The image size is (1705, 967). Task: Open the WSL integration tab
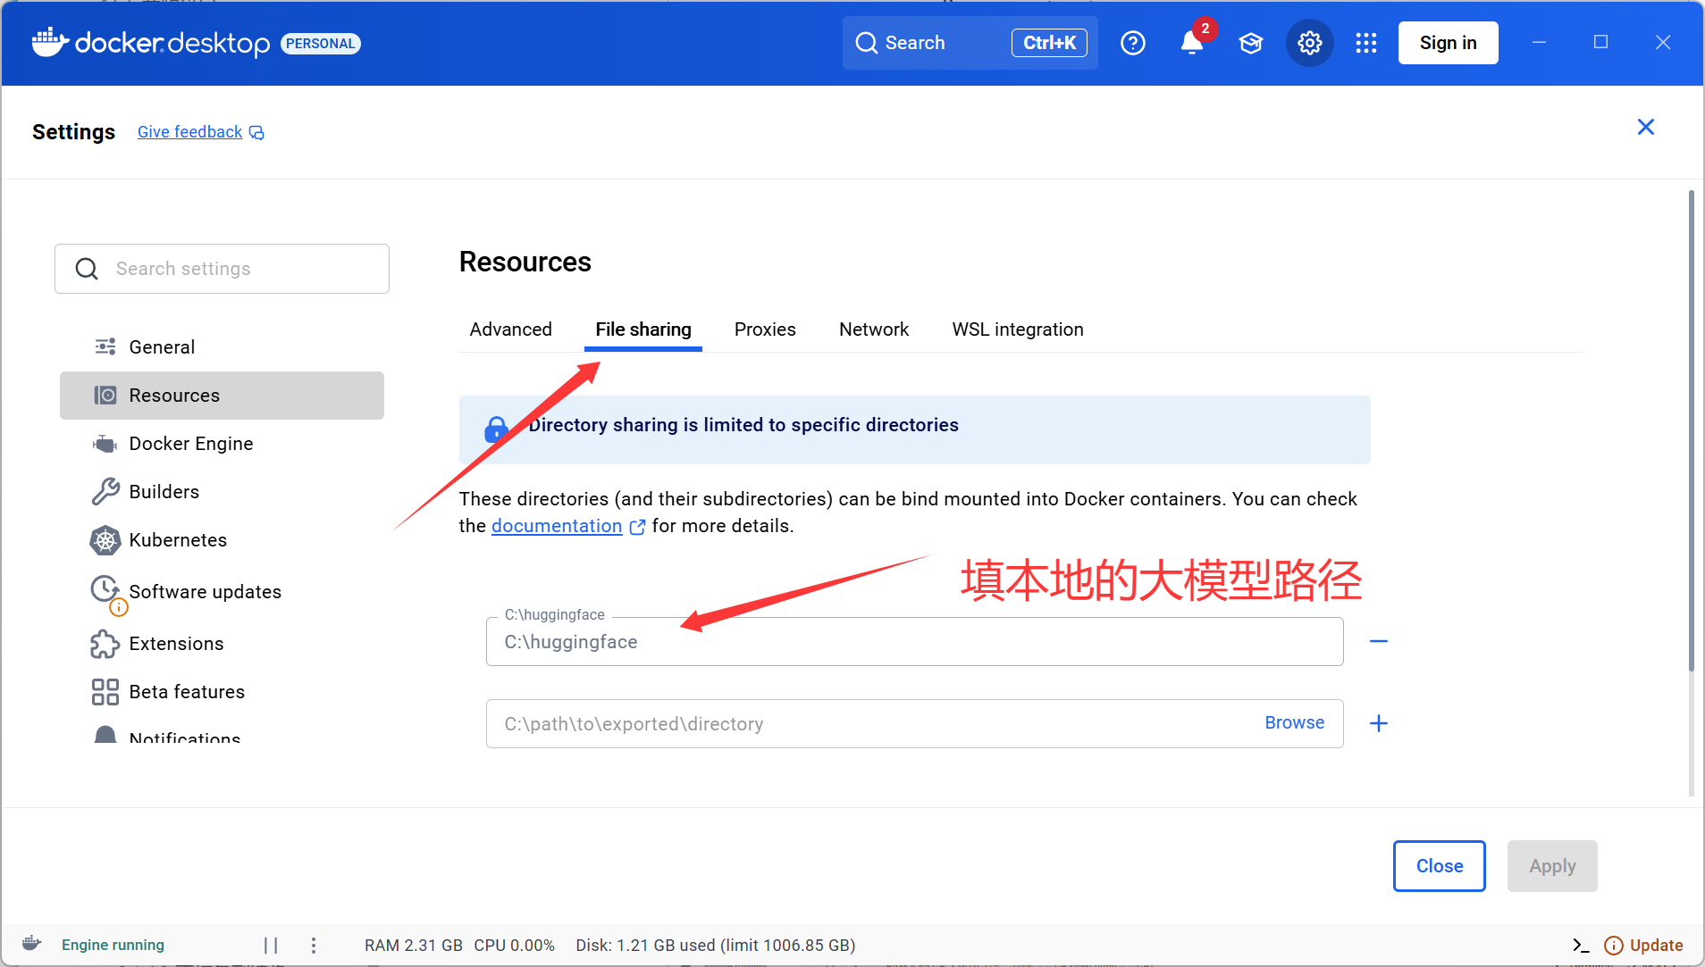[1018, 329]
